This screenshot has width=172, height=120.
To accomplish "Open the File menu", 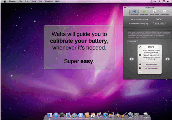I will [20, 1].
